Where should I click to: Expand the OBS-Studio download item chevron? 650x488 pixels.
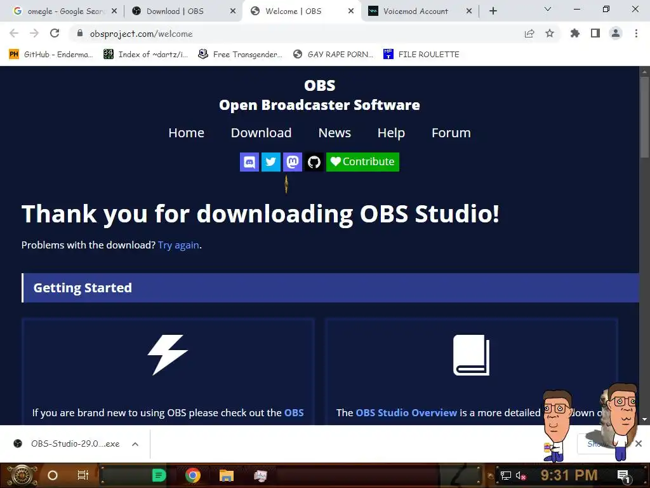(135, 444)
